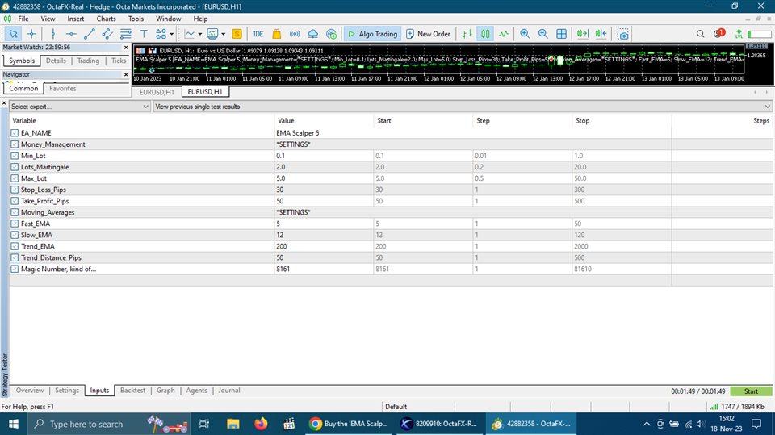The height and width of the screenshot is (435, 775).
Task: Open the Charts menu
Action: [x=107, y=19]
